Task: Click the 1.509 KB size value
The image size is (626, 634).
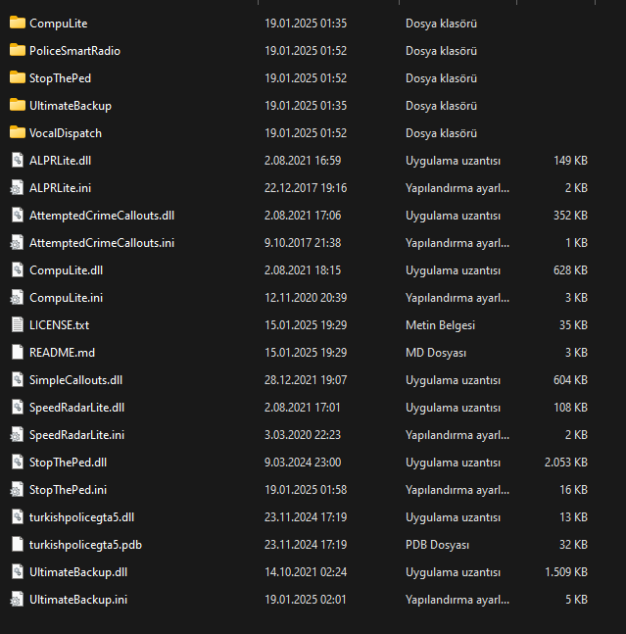Action: coord(566,571)
